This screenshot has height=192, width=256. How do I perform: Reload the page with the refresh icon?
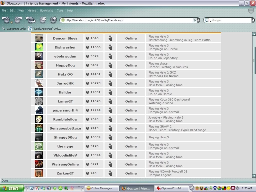(30, 20)
